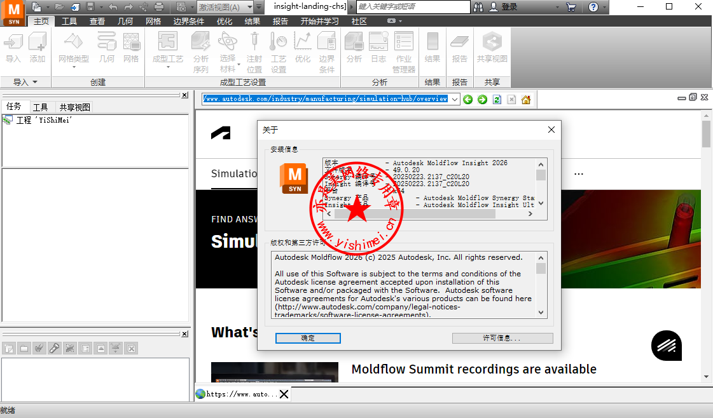Viewport: 713px width, 418px height.
Task: Open the 工具 ribbon tab
Action: coord(69,22)
